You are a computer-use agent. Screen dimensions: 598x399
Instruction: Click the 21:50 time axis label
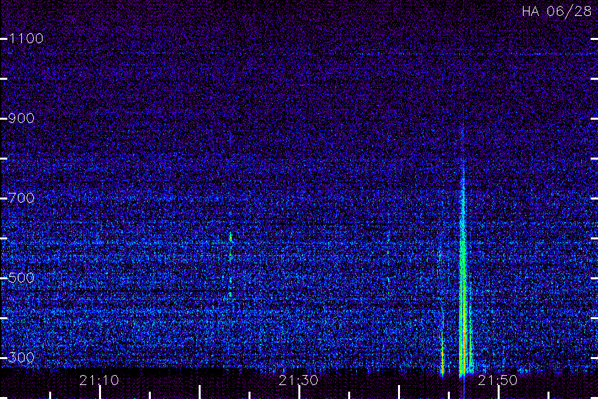pos(498,380)
